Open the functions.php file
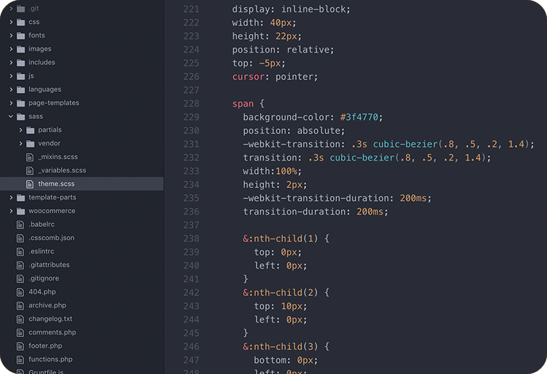Viewport: 547px width, 374px height. pos(51,360)
